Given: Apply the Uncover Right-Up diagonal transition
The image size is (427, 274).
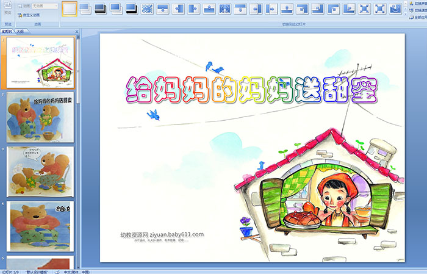Looking at the screenshot, I should point(349,9).
